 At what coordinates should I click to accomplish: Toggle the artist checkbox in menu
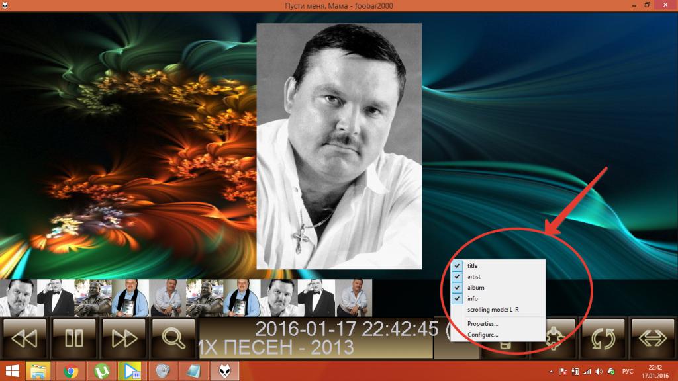tap(473, 277)
